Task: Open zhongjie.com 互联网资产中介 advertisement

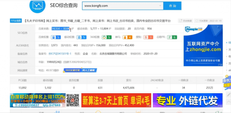Action: coord(203,45)
